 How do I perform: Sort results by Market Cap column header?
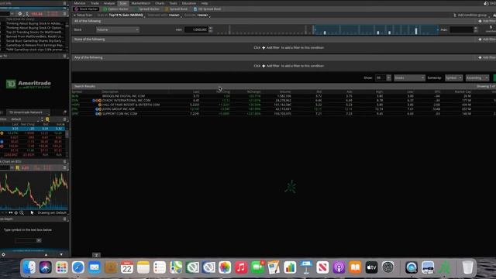click(x=463, y=91)
